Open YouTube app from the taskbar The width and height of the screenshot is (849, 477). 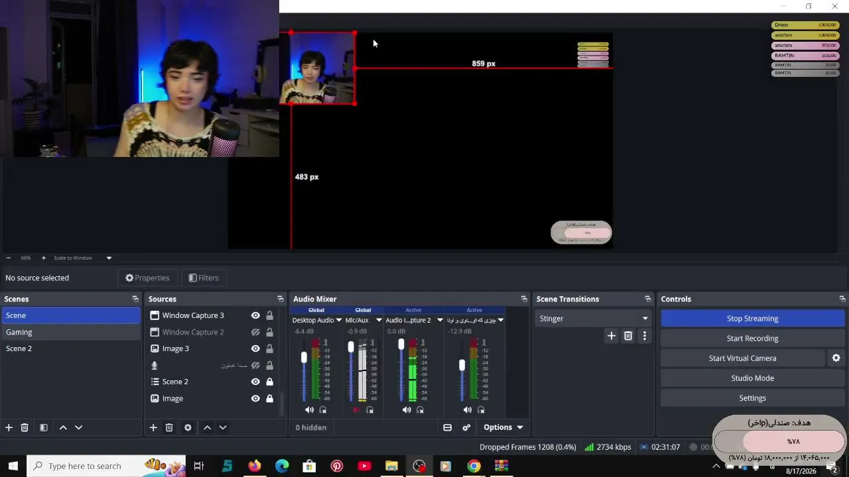364,466
